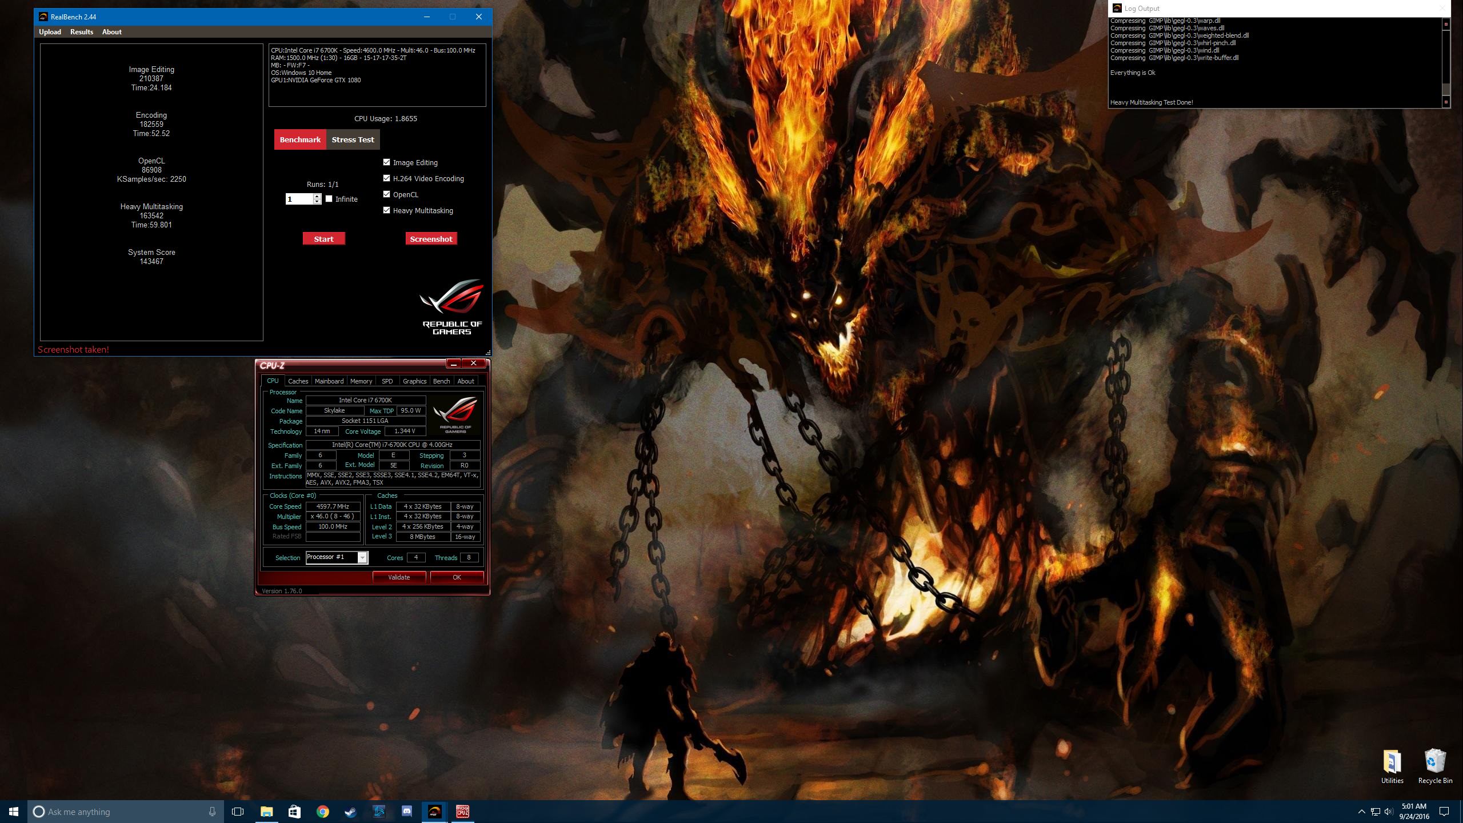The image size is (1463, 823).
Task: Click the Cortana microphone icon
Action: click(x=212, y=812)
